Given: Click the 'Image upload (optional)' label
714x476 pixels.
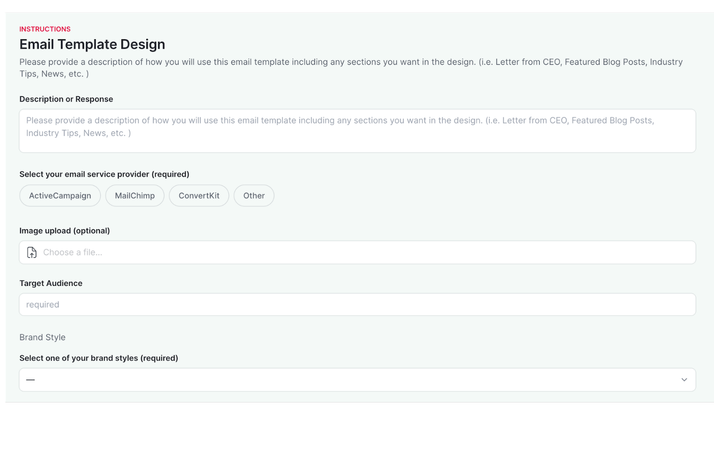Looking at the screenshot, I should pyautogui.click(x=64, y=231).
